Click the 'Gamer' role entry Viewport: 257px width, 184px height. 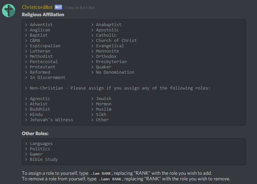click(x=36, y=154)
